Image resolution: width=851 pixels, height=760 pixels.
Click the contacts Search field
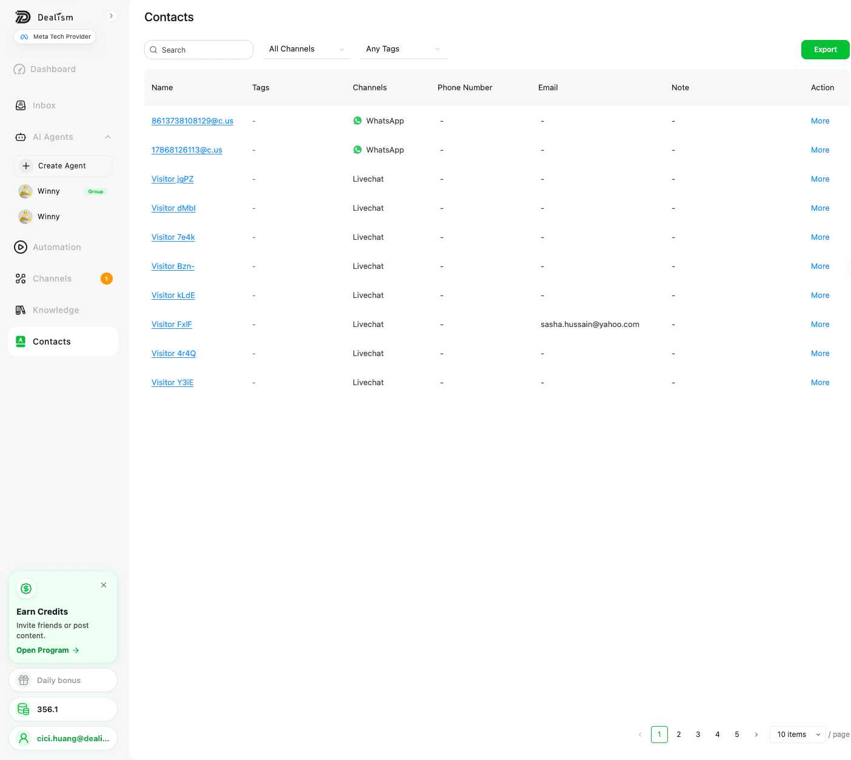(199, 50)
